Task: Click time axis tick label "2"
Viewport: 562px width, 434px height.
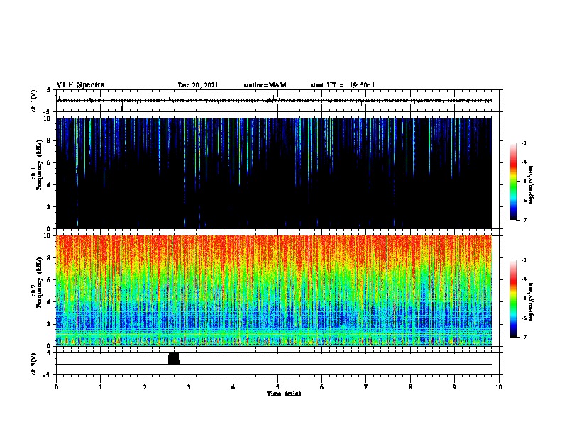Action: (145, 387)
